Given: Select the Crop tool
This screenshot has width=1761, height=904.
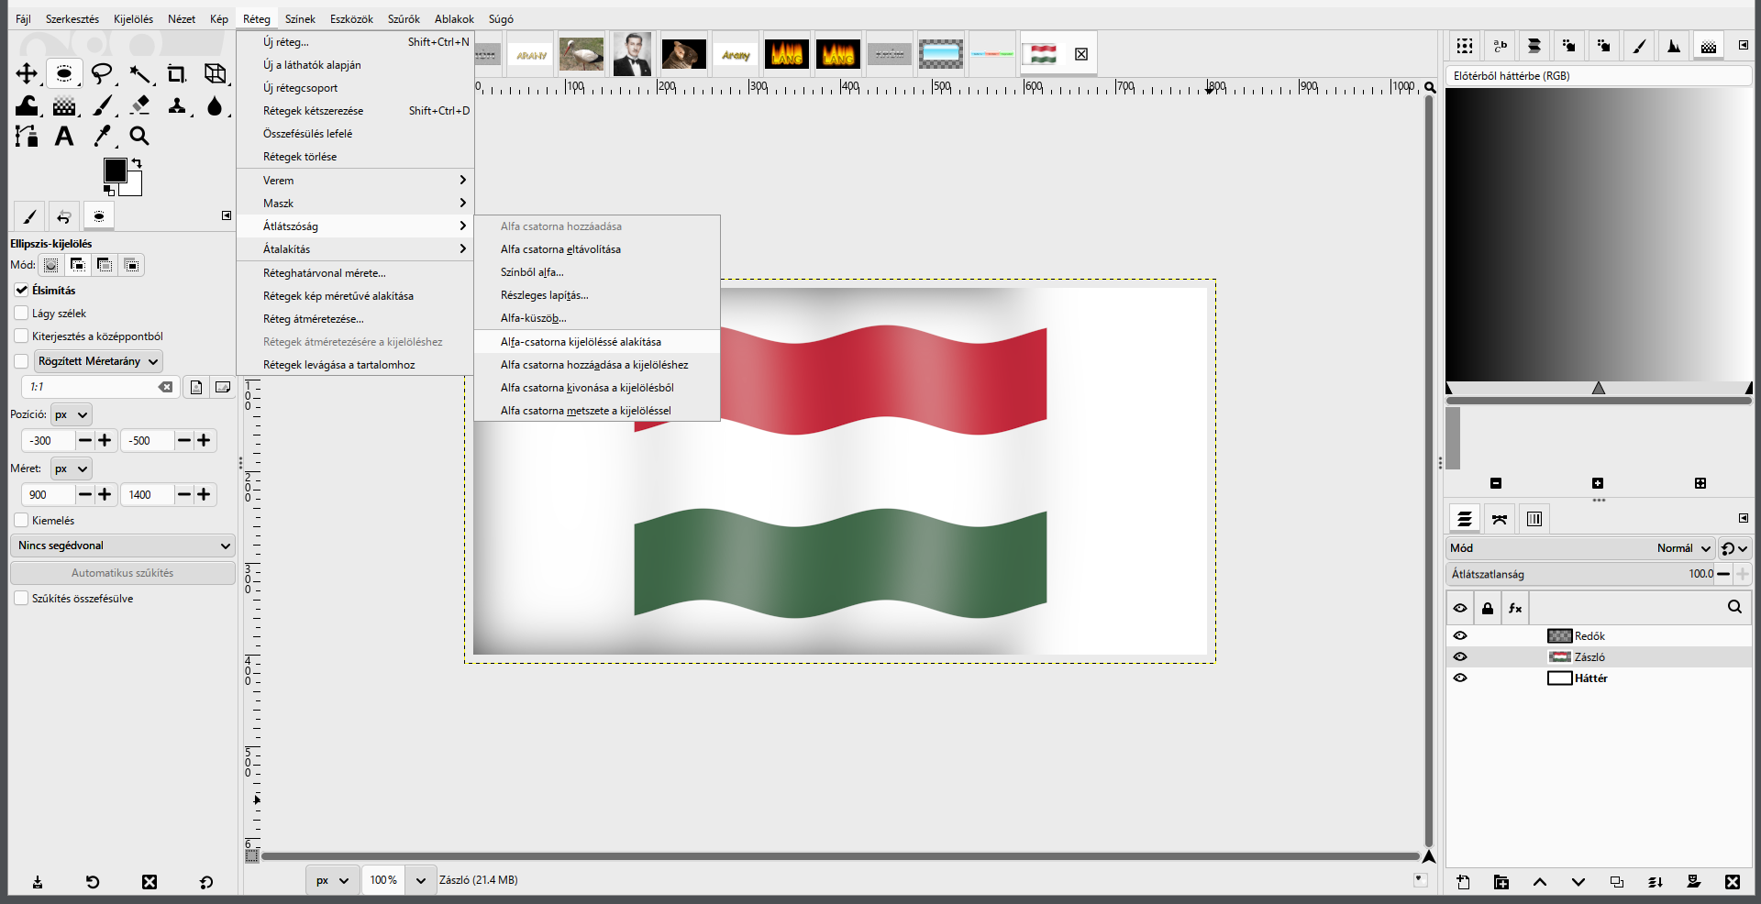Looking at the screenshot, I should [177, 73].
